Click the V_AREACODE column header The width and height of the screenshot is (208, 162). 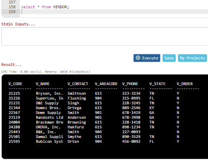[x=106, y=84]
